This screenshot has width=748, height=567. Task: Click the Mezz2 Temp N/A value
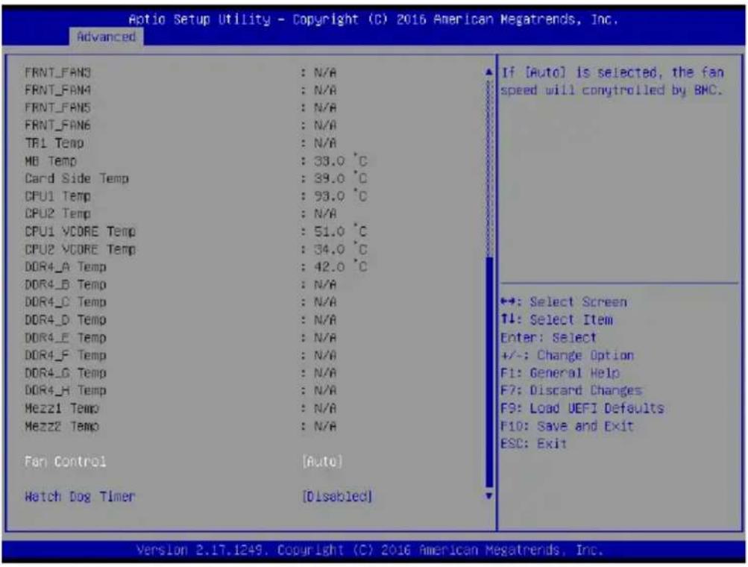pos(325,426)
